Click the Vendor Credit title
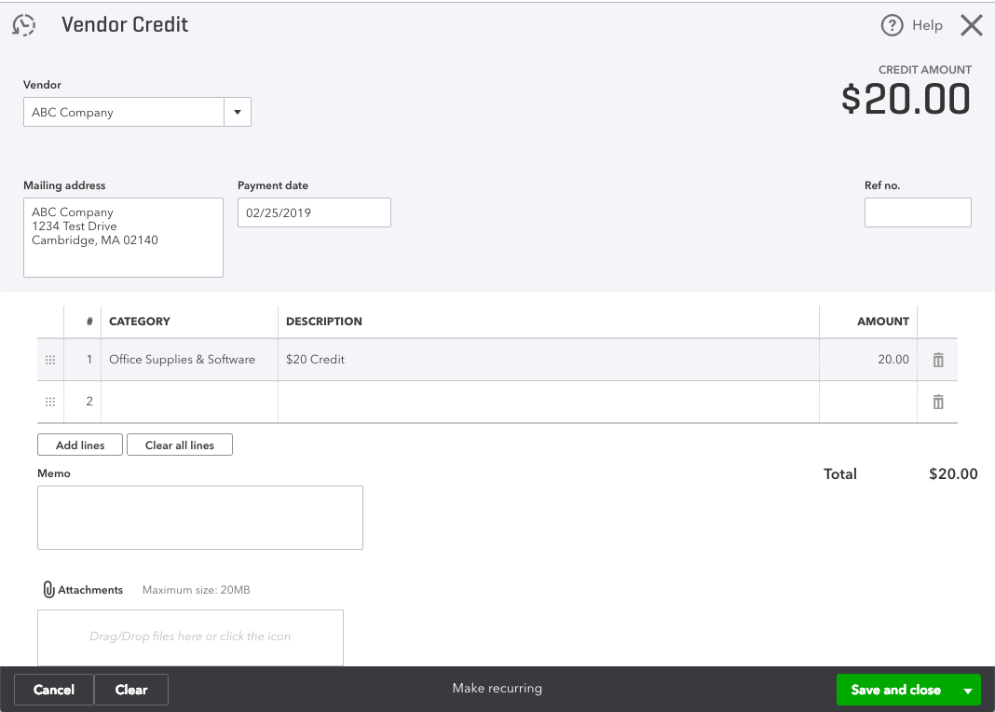The height and width of the screenshot is (712, 995). [125, 25]
